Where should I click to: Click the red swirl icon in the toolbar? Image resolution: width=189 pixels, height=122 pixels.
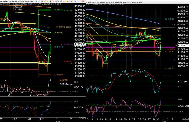click(x=72, y=2)
